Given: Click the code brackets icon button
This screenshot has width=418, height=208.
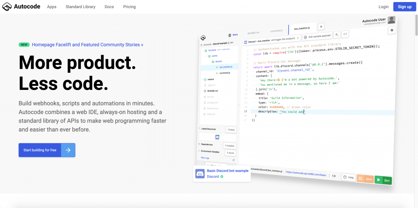Looking at the screenshot, I should (x=345, y=34).
